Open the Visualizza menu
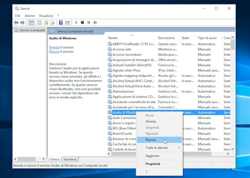Screen dimensions: 250x178 [46, 16]
